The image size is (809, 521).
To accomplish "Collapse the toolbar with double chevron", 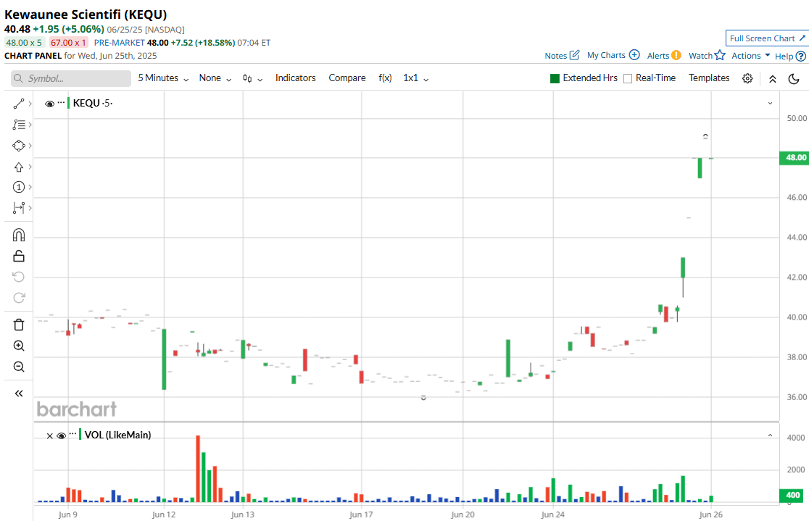I will pos(772,79).
